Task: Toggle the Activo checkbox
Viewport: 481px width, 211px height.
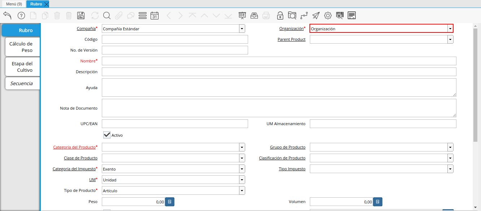Action: click(x=107, y=135)
